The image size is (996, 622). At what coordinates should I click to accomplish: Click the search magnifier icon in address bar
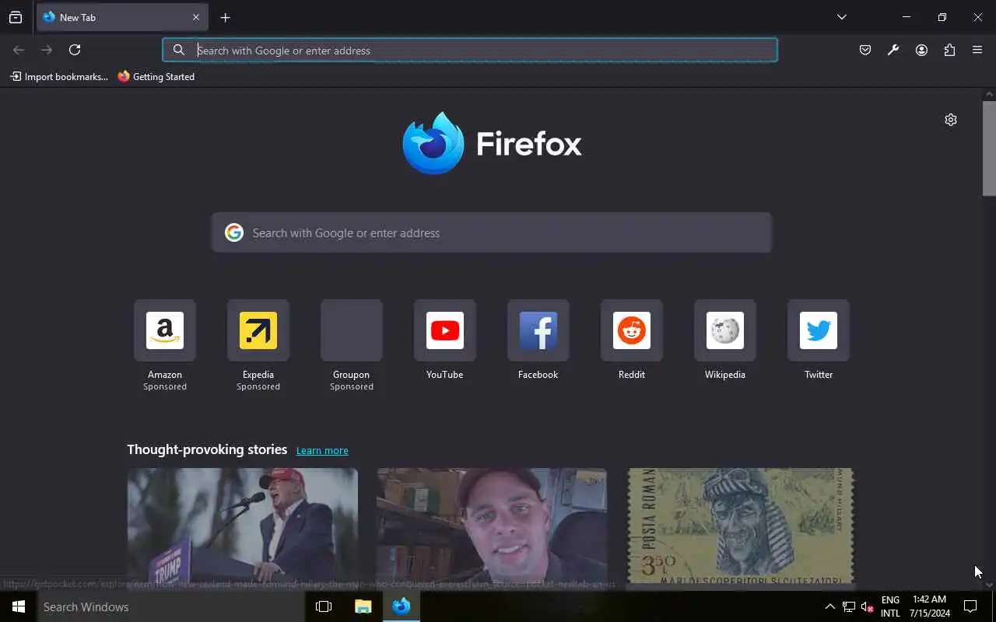coord(179,50)
